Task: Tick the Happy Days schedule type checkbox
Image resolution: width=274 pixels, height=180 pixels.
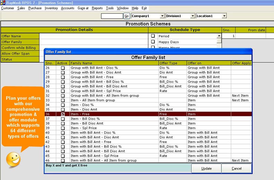Action: pyautogui.click(x=153, y=42)
